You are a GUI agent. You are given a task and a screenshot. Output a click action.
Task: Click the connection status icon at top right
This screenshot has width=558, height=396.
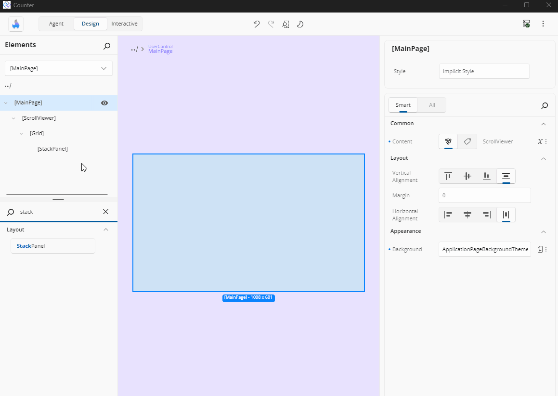pyautogui.click(x=526, y=23)
